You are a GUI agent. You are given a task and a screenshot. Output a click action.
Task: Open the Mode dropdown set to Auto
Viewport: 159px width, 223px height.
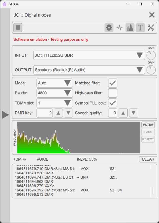(x=55, y=83)
